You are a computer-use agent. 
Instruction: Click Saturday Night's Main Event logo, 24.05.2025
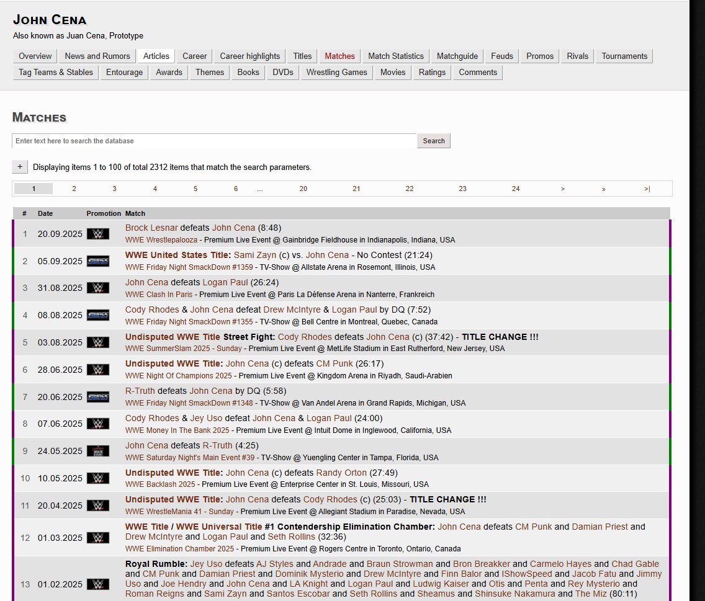pos(97,451)
